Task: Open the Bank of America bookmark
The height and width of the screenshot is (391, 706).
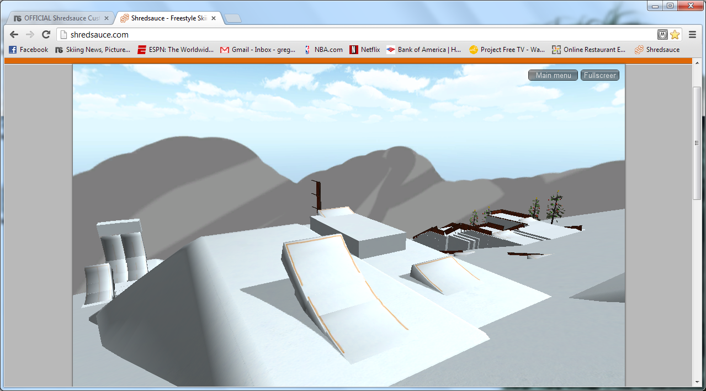Action: (x=423, y=50)
